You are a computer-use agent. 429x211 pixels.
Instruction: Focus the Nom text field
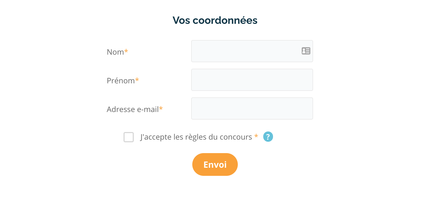(252, 51)
